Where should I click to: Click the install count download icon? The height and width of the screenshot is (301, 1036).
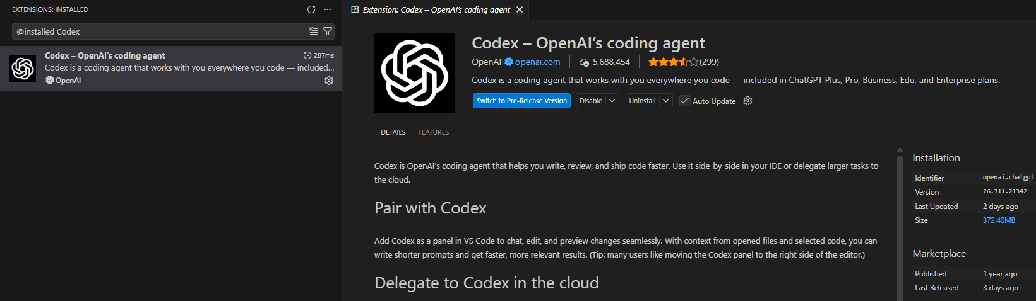point(585,62)
